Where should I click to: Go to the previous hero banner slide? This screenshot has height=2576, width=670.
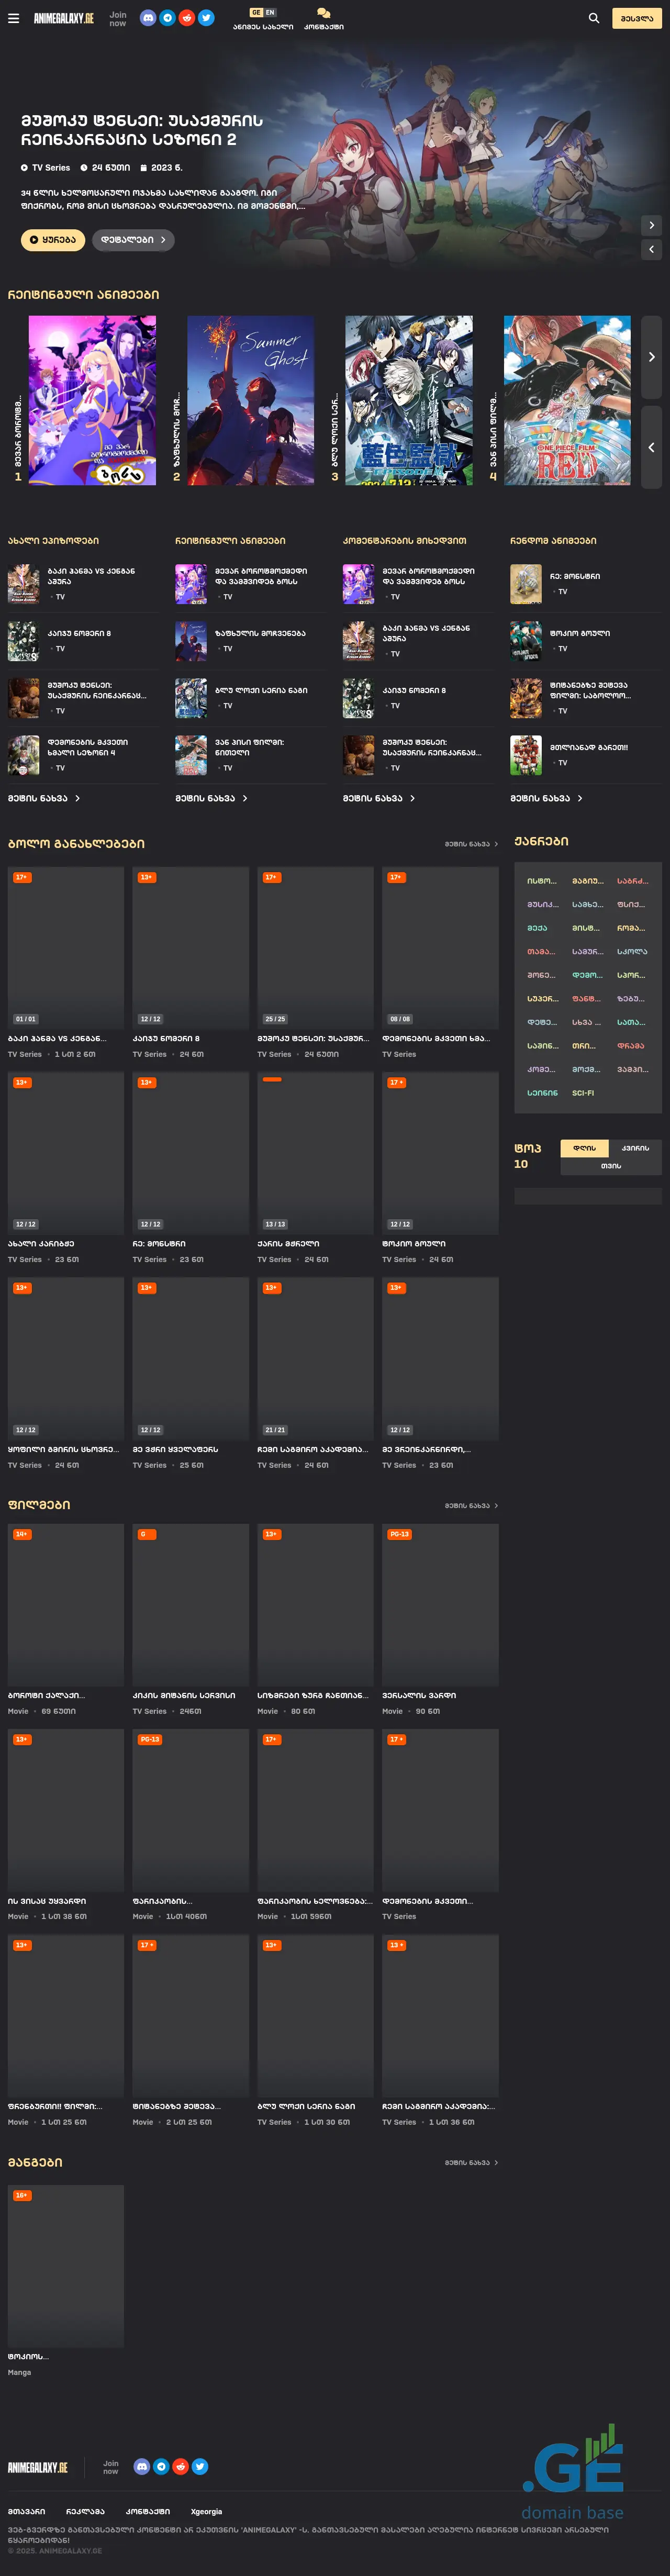(x=651, y=249)
